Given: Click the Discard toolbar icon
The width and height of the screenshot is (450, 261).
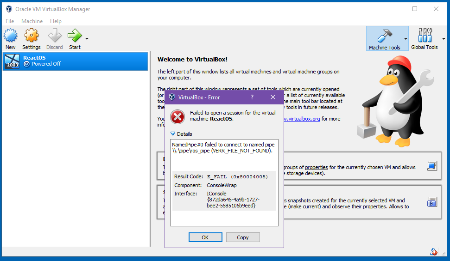Looking at the screenshot, I should coord(55,36).
